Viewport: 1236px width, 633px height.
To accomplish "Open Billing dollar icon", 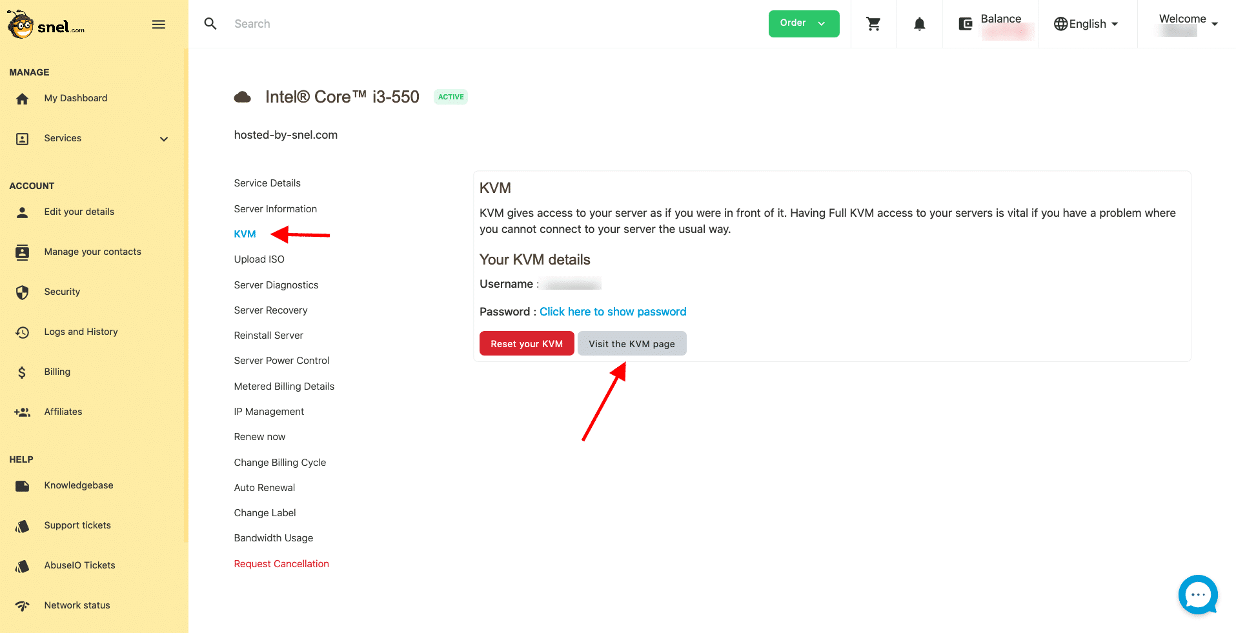I will 23,372.
